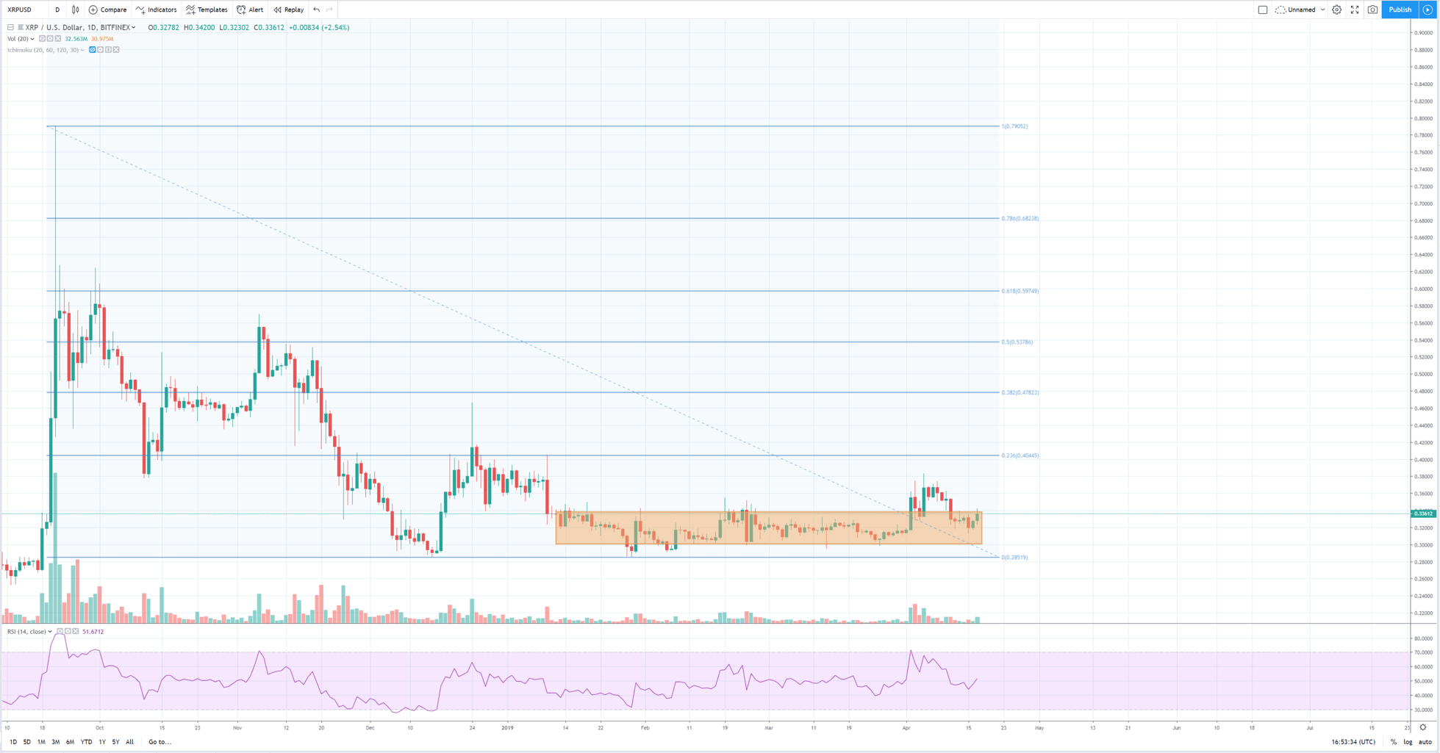
Task: Select the 0.382 Fibonacci level label
Action: 1020,392
